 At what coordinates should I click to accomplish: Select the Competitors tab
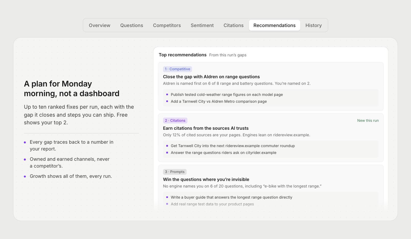[x=167, y=25]
